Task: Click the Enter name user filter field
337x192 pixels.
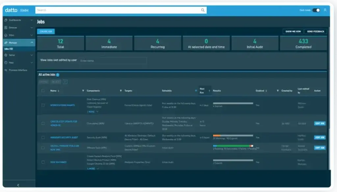Action: coord(113,61)
